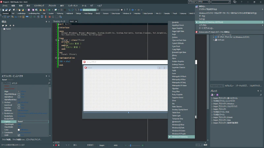264x148 pixels.
Task: Click the Color property white swatch
Action: 19,130
